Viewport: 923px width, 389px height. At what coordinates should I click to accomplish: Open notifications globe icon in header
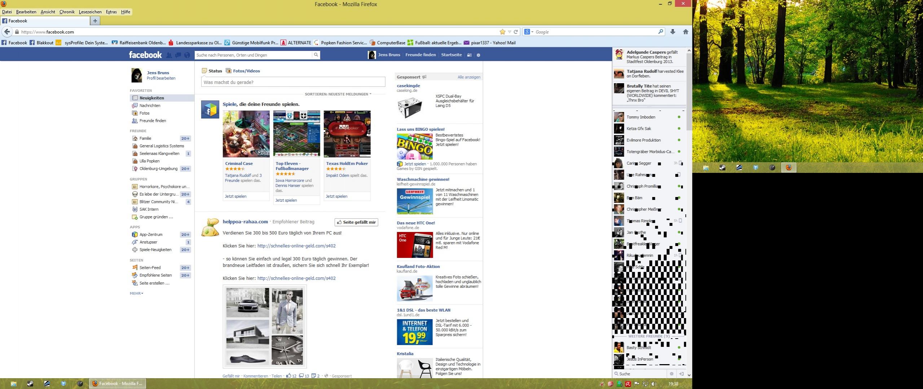(187, 55)
